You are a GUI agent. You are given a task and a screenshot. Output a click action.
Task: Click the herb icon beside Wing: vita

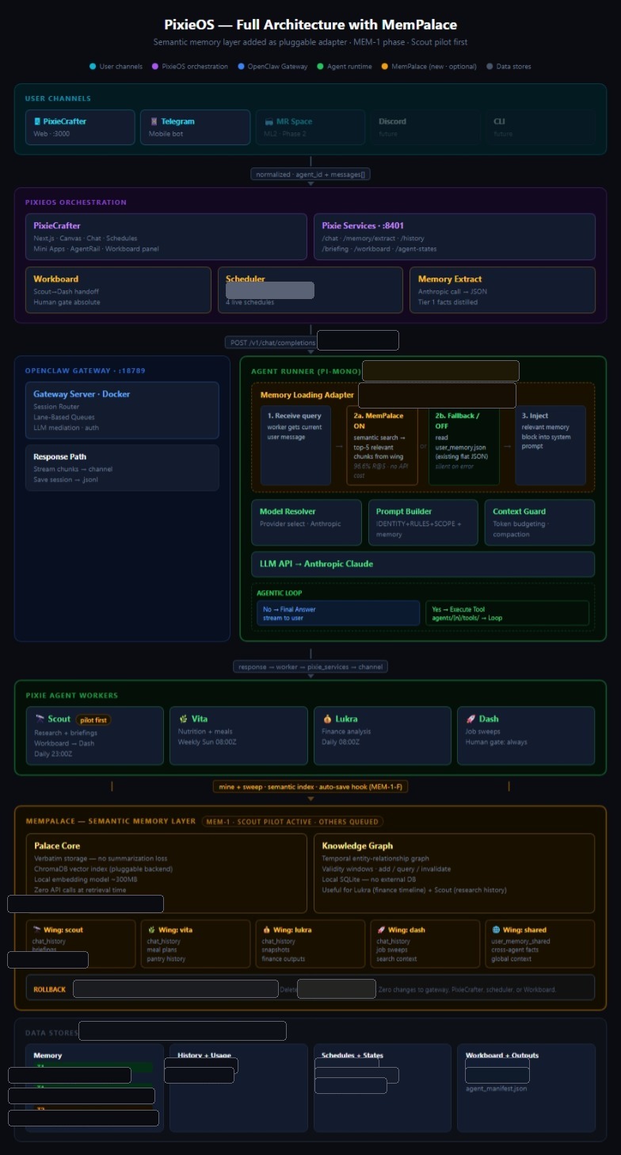point(151,930)
